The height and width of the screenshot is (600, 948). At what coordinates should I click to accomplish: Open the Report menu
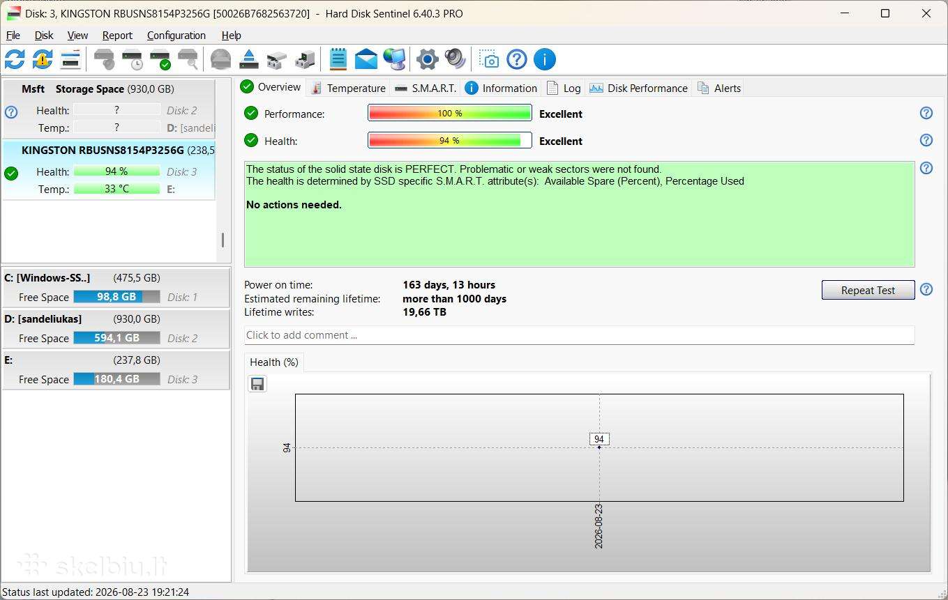click(x=117, y=36)
